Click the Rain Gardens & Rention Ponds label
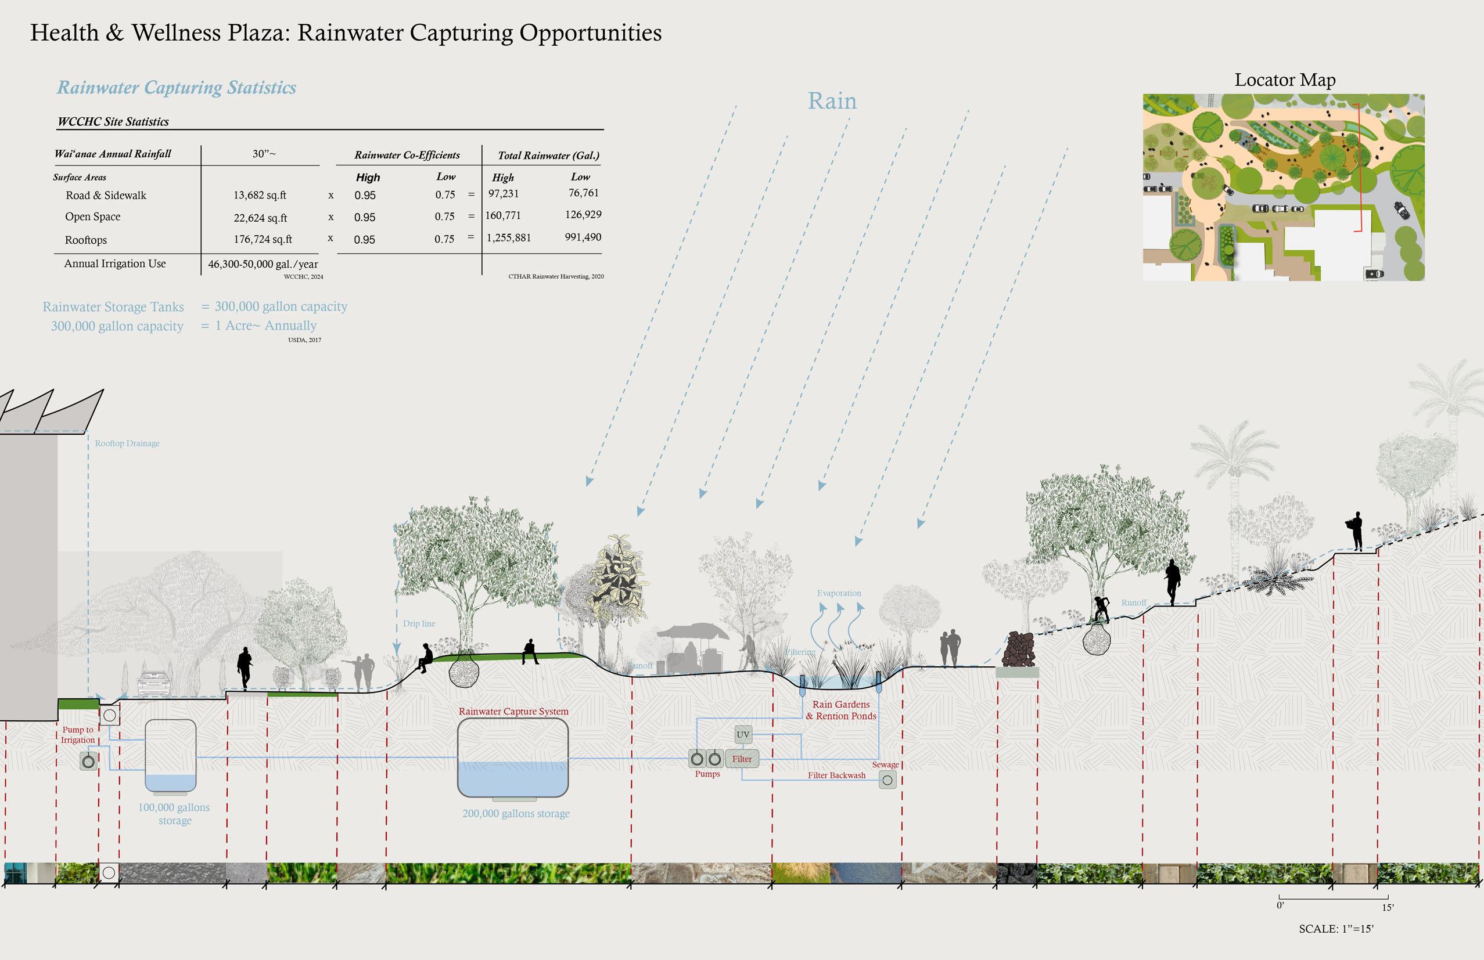1484x960 pixels. click(x=840, y=710)
